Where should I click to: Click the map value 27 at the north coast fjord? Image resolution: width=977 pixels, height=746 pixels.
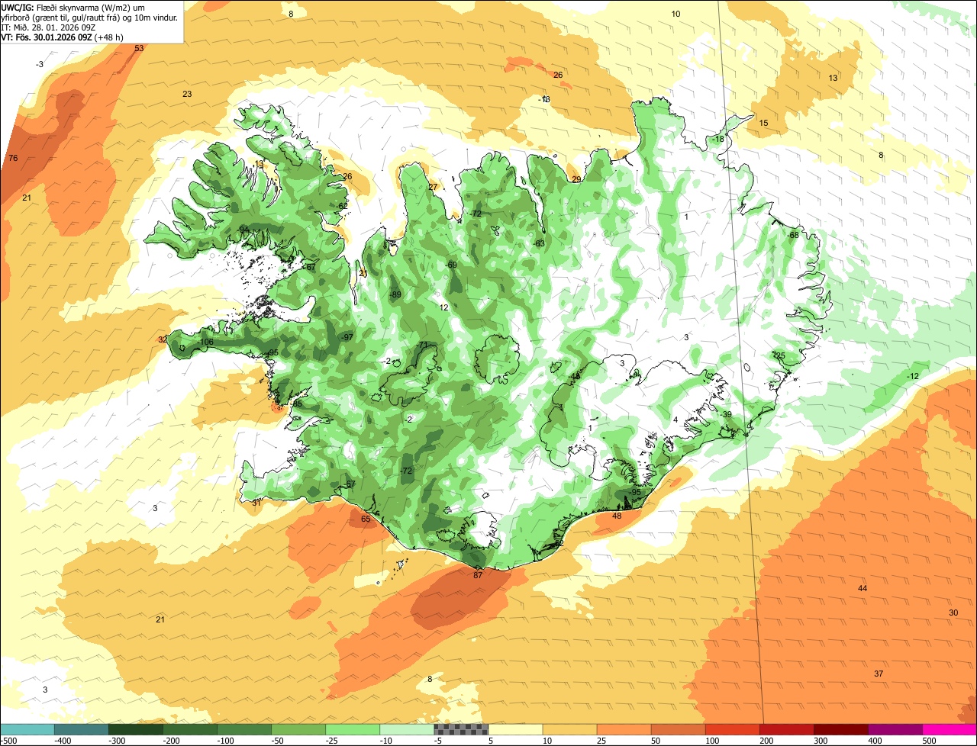433,187
